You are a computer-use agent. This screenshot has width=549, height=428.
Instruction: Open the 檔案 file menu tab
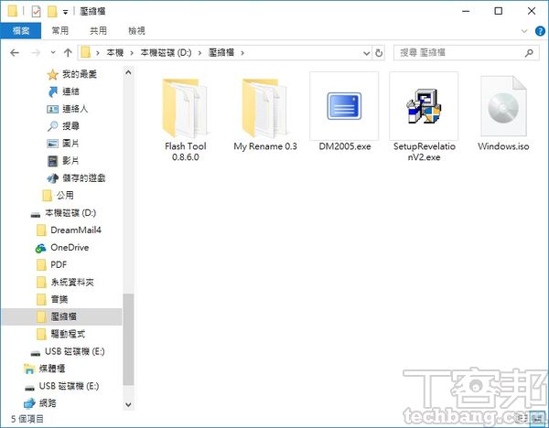pos(21,31)
